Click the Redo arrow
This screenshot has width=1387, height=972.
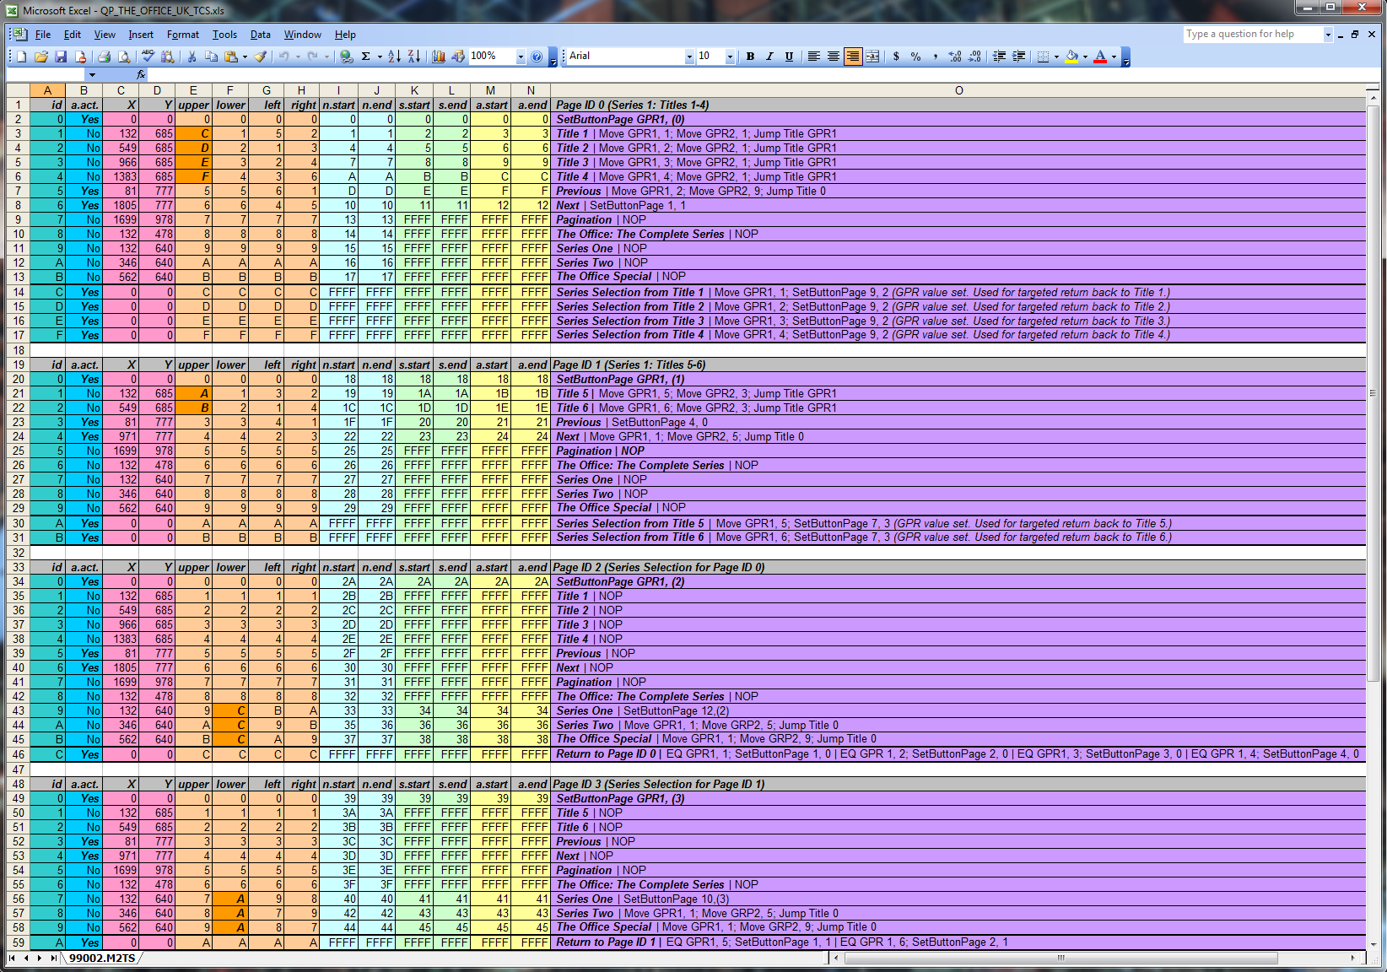click(x=313, y=57)
